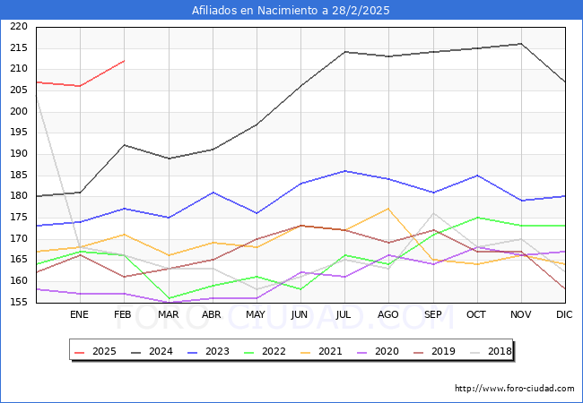
Task: Click the 2019 legend entry label
Action: 443,351
